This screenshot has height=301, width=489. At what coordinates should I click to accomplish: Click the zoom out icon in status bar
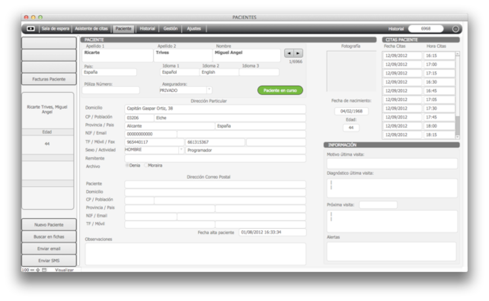(32, 270)
